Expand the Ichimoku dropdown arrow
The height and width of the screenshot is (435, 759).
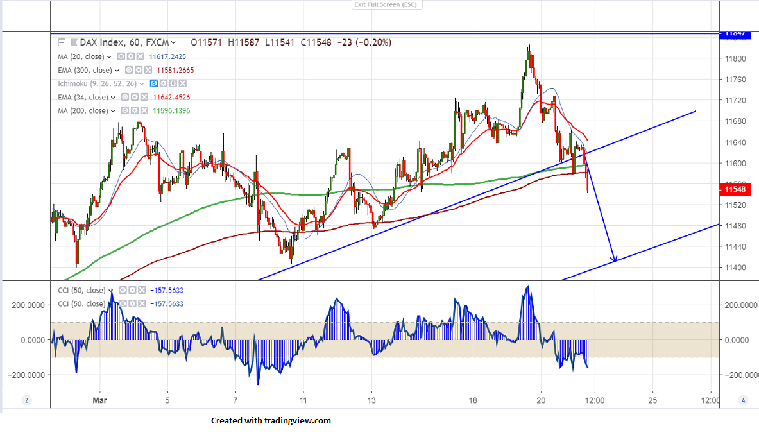tap(142, 84)
